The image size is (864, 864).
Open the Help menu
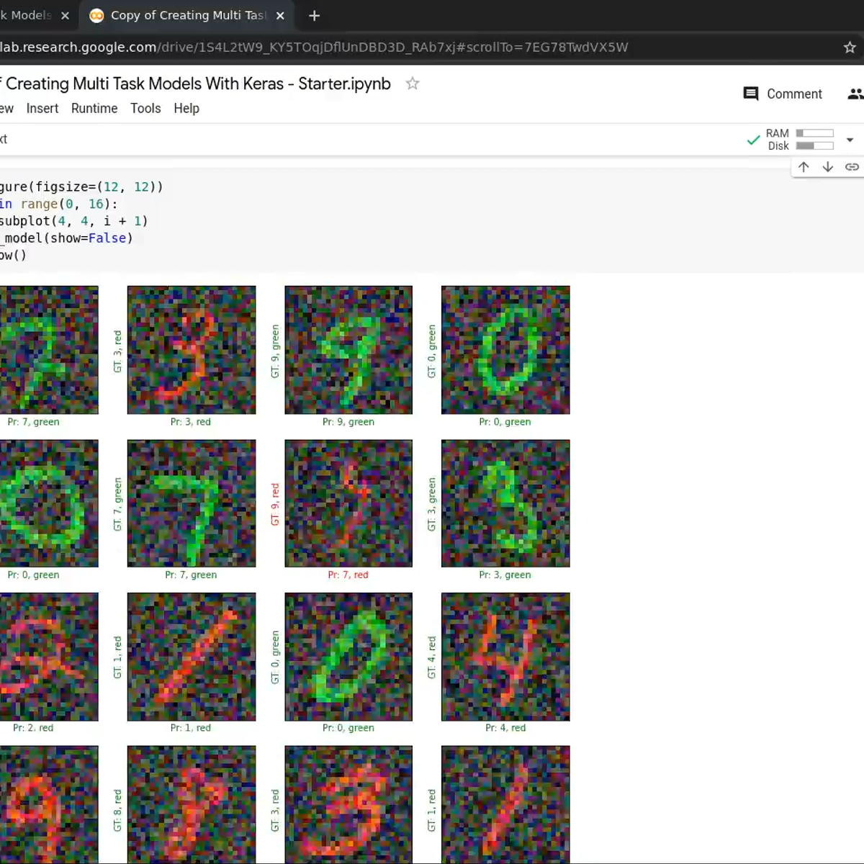point(186,108)
